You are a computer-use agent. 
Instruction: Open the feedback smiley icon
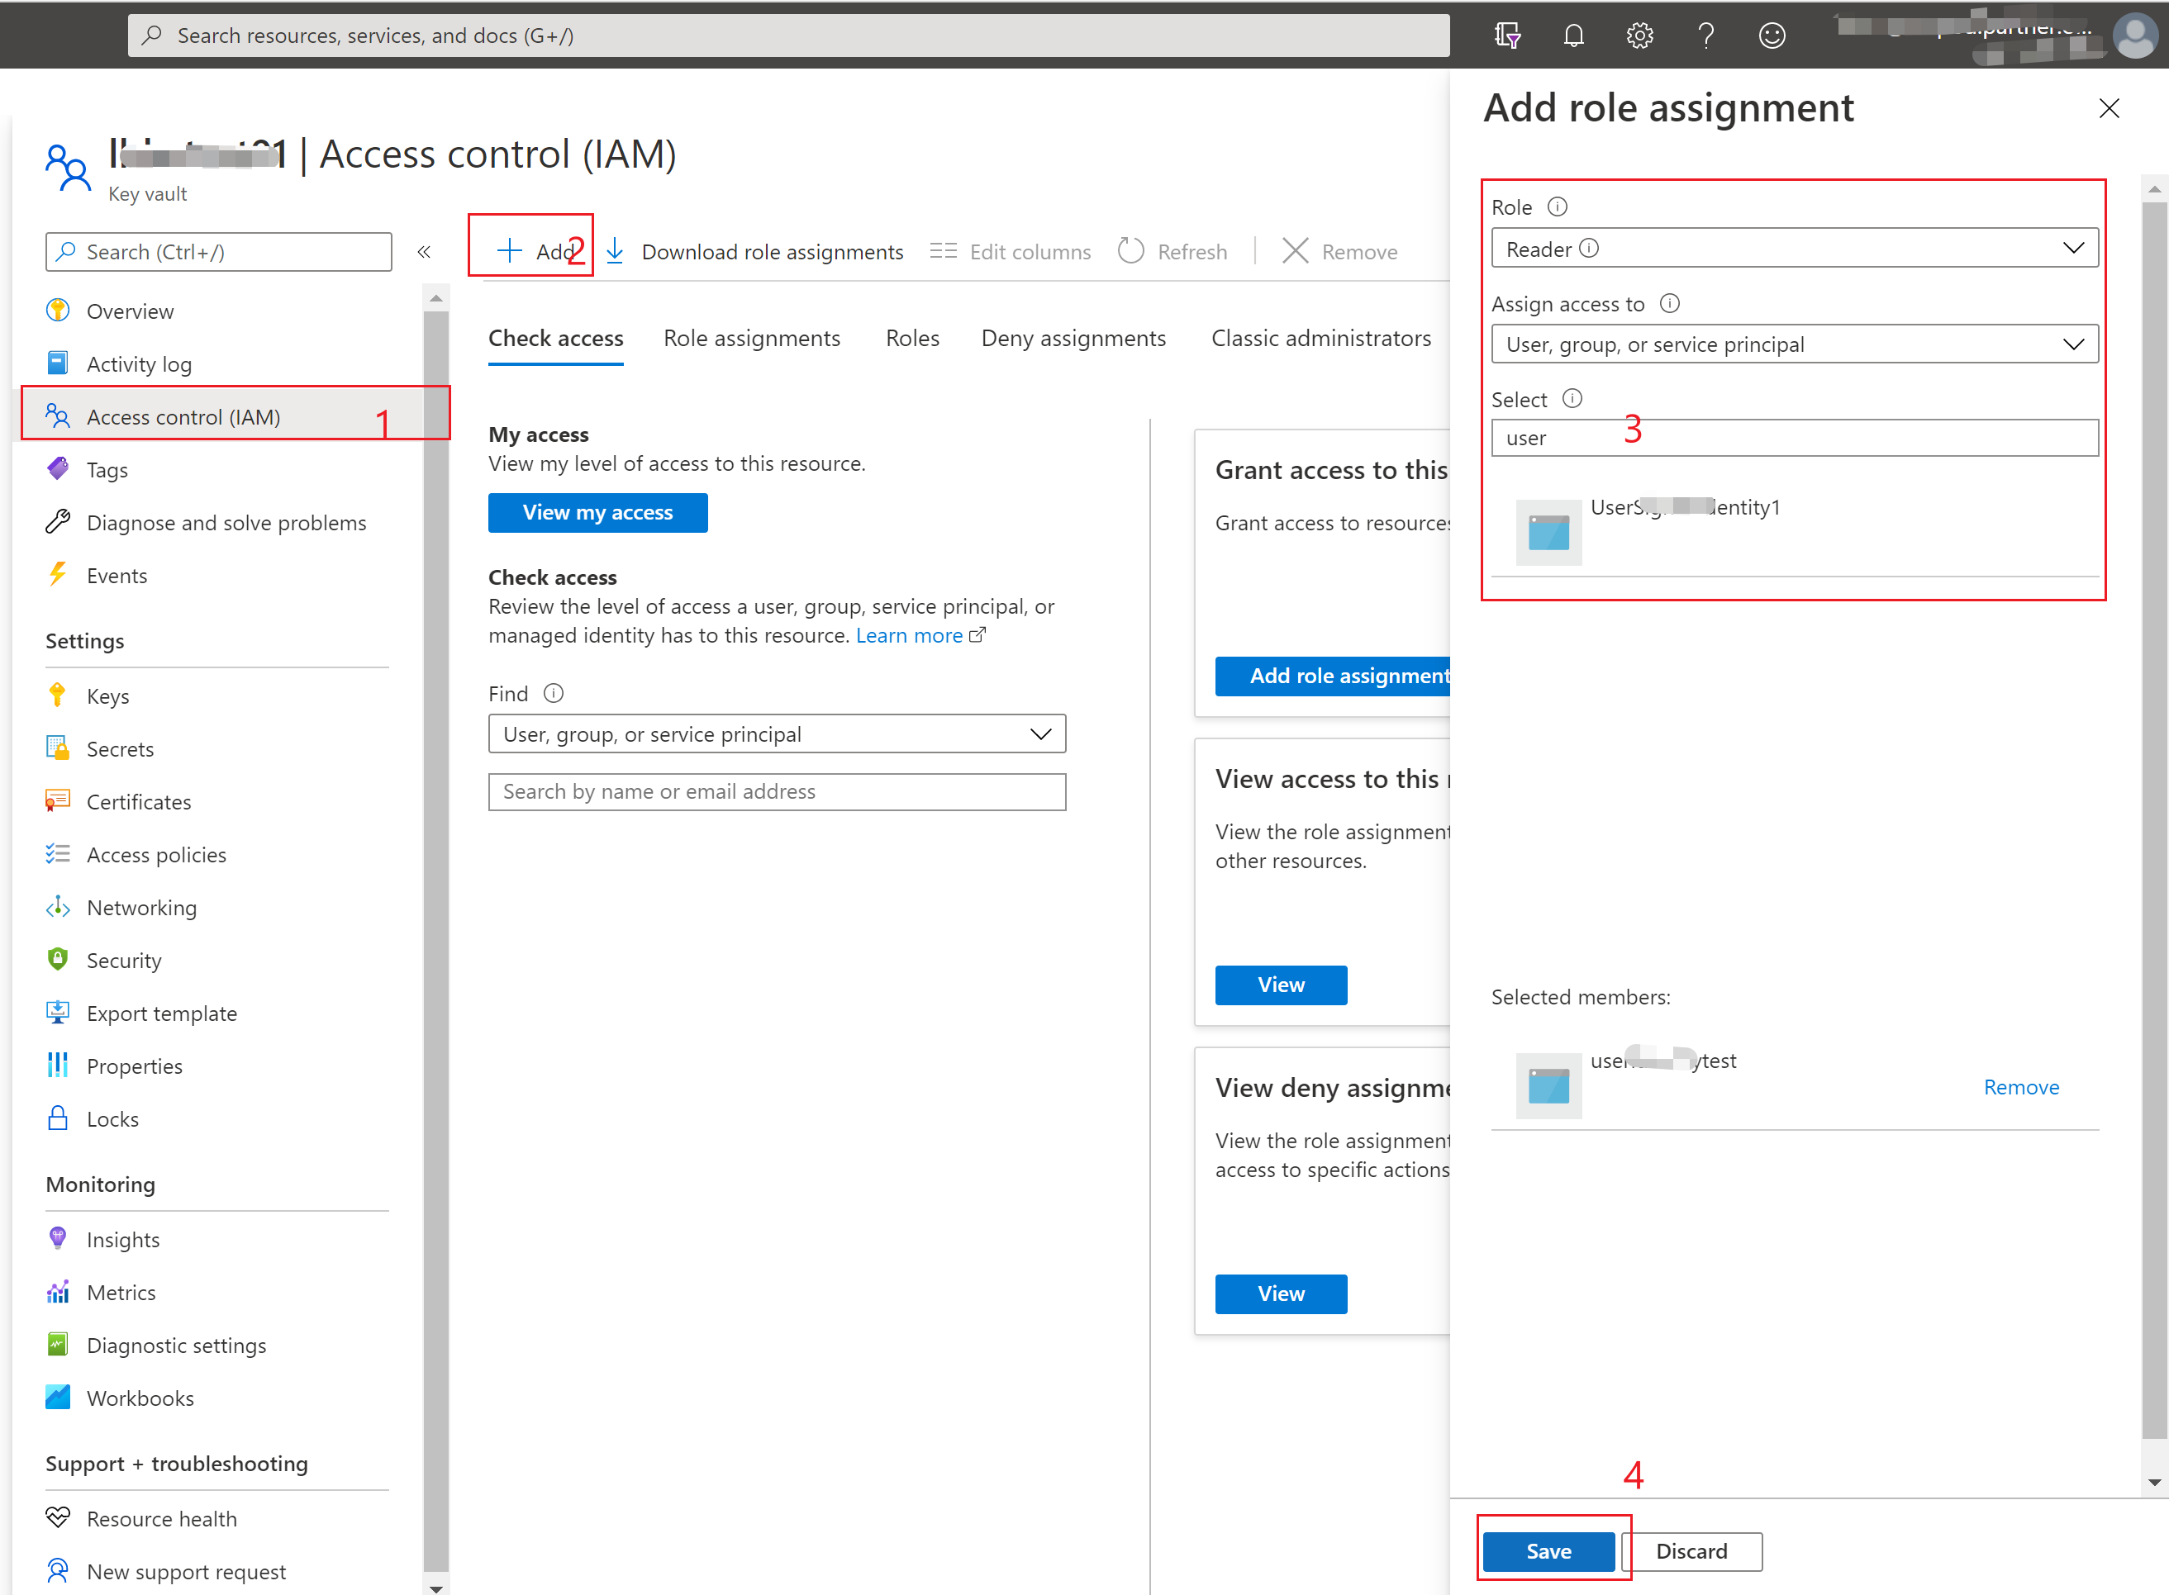[1771, 36]
